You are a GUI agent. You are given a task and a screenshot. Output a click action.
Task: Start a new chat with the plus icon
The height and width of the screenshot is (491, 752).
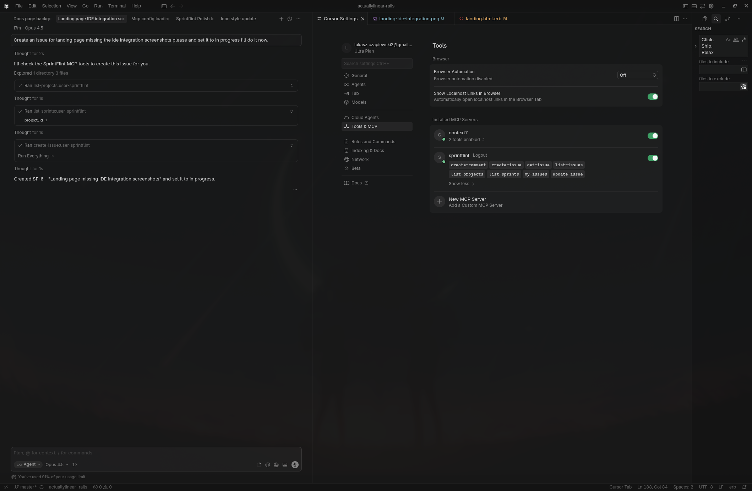(x=281, y=18)
